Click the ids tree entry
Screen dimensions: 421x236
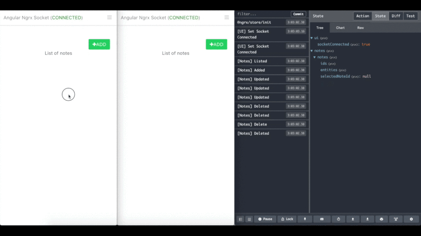click(x=324, y=64)
